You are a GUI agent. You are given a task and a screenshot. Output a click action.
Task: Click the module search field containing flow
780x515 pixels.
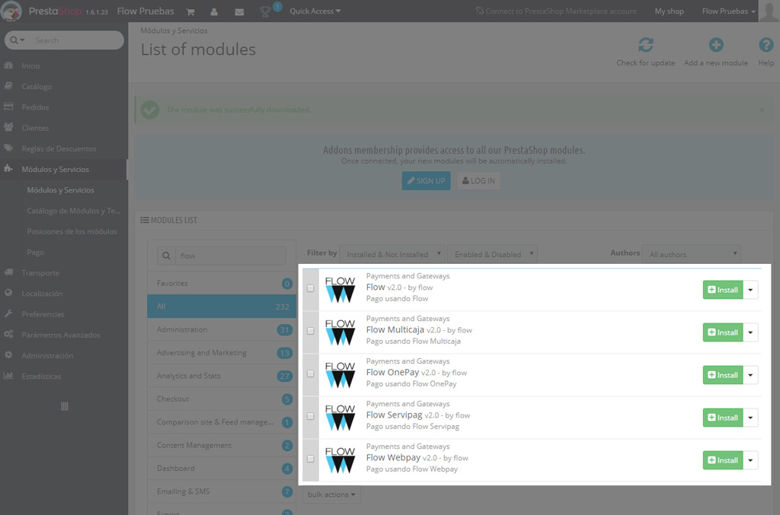230,256
